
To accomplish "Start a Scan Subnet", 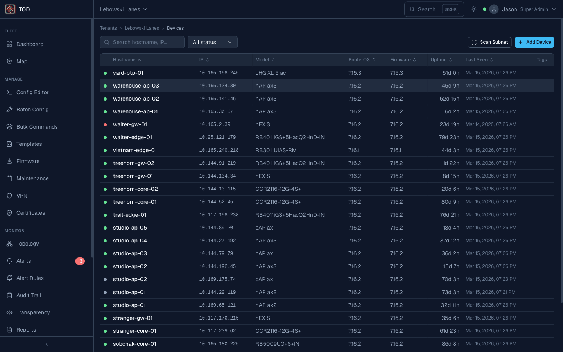I will coord(489,42).
